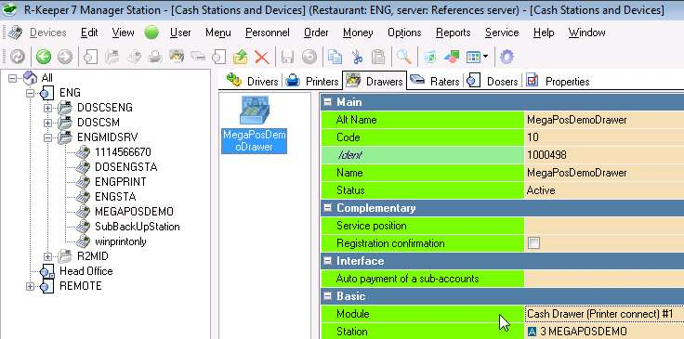Delete item using the red X icon
The width and height of the screenshot is (684, 339).
click(x=262, y=57)
